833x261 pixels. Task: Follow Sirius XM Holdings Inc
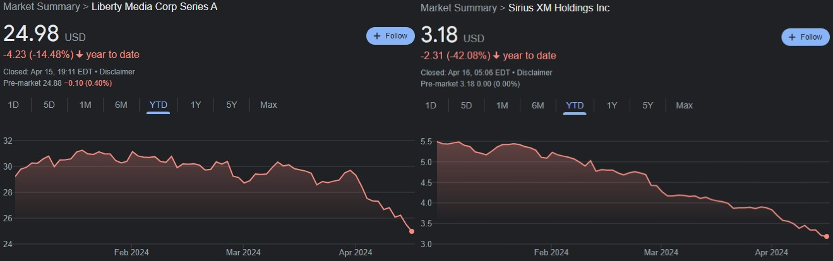click(806, 37)
